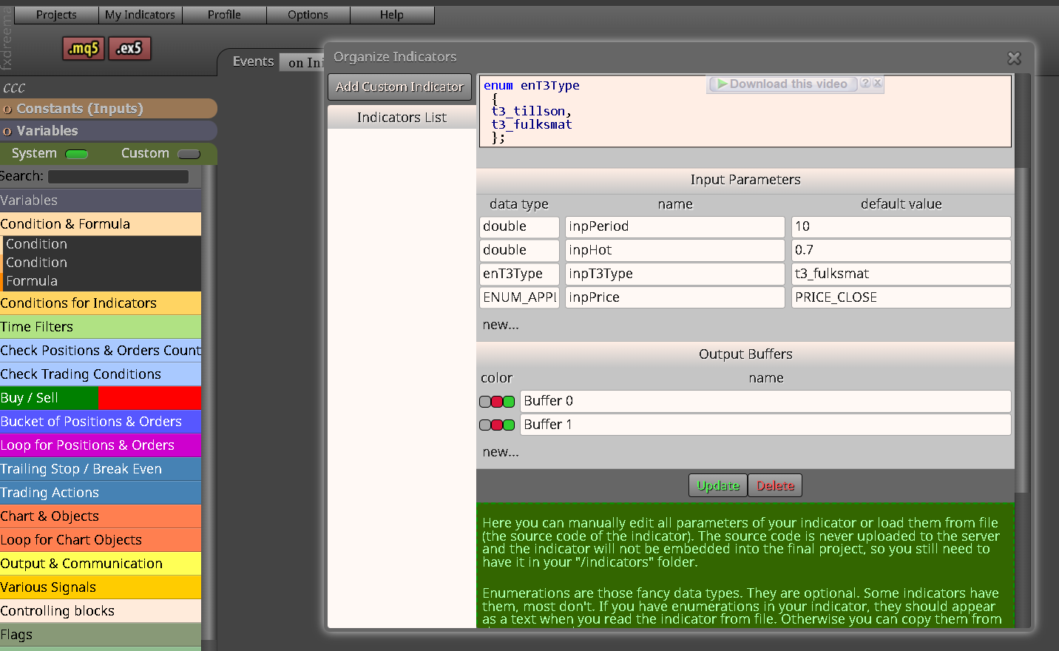Expand the Condition & Formula category
This screenshot has height=651, width=1059.
click(101, 224)
